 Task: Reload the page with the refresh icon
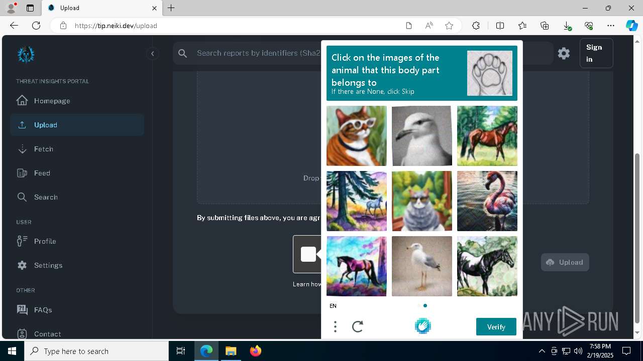(36, 26)
